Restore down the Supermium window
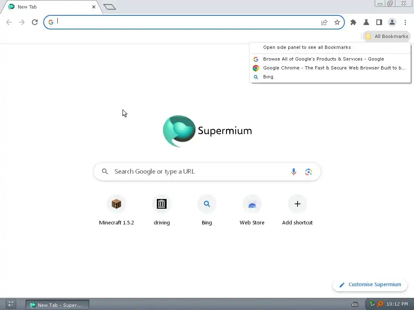This screenshot has height=310, width=414. tap(390, 4)
